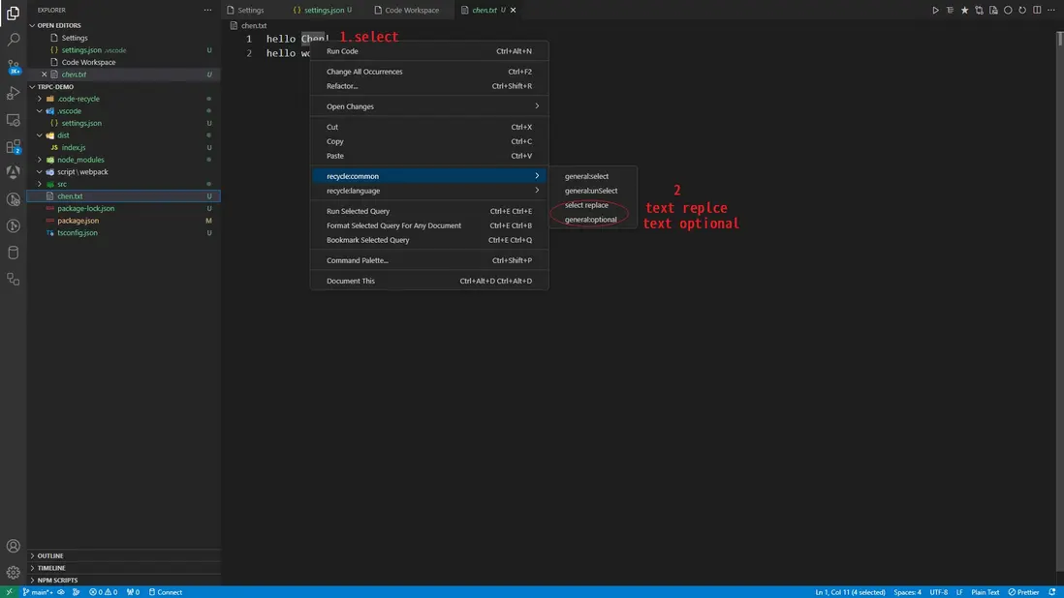Viewport: 1064px width, 598px height.
Task: Choose Copy in context menu
Action: tap(429, 141)
